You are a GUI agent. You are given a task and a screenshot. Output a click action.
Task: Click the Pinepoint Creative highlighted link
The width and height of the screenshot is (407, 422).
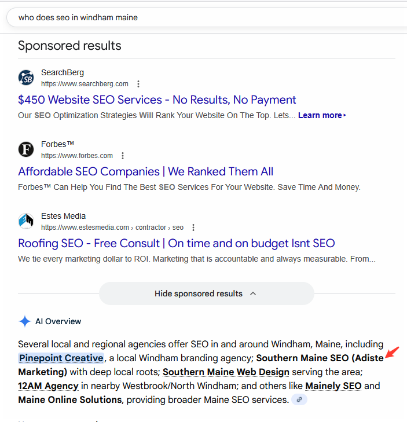pos(61,358)
